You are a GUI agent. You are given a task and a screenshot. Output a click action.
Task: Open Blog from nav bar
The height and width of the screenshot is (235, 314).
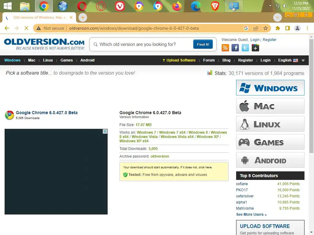click(226, 60)
